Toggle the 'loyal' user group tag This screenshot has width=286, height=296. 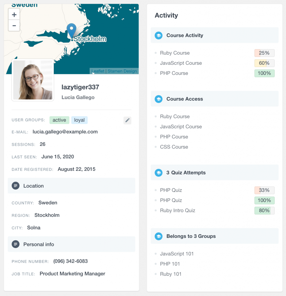(x=79, y=120)
